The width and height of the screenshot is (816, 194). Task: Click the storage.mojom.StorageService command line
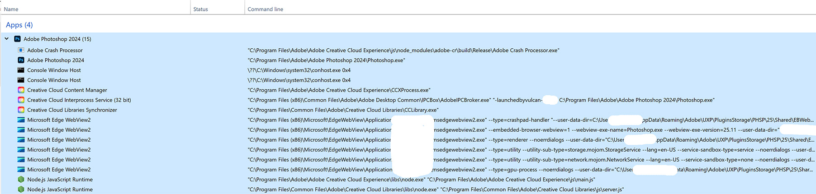[531, 149]
